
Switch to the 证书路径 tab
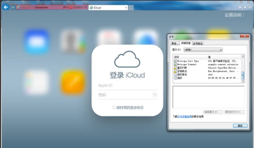(198, 44)
